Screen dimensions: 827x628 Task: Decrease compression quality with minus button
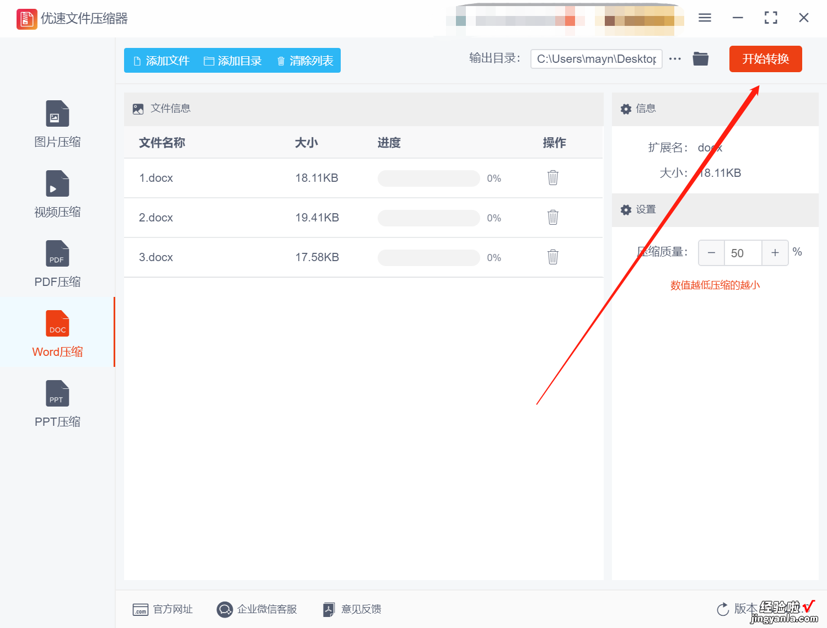click(x=711, y=253)
